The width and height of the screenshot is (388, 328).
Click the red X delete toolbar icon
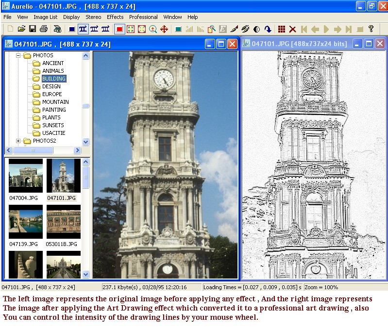(292, 29)
